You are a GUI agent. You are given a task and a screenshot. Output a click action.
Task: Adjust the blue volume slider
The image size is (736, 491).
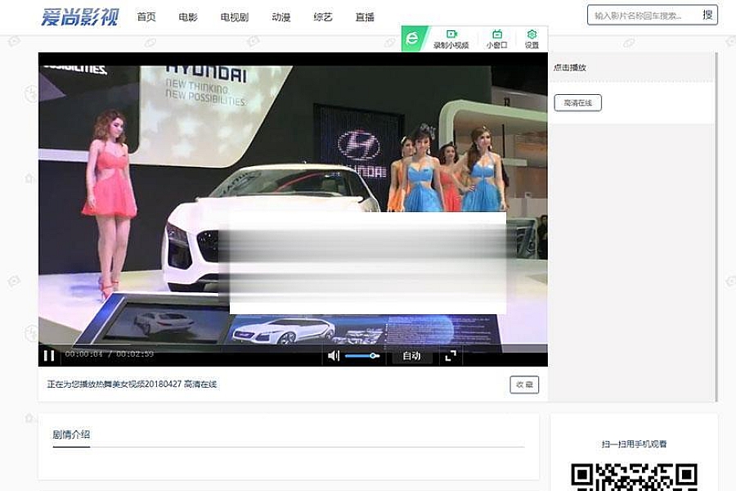coord(362,356)
